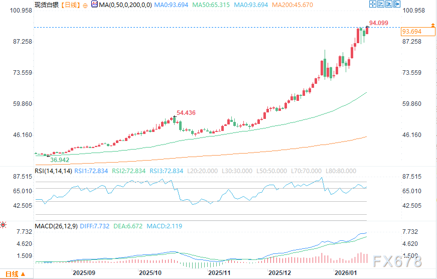Click the RSI(14,14,14) indicator label

(x=54, y=171)
